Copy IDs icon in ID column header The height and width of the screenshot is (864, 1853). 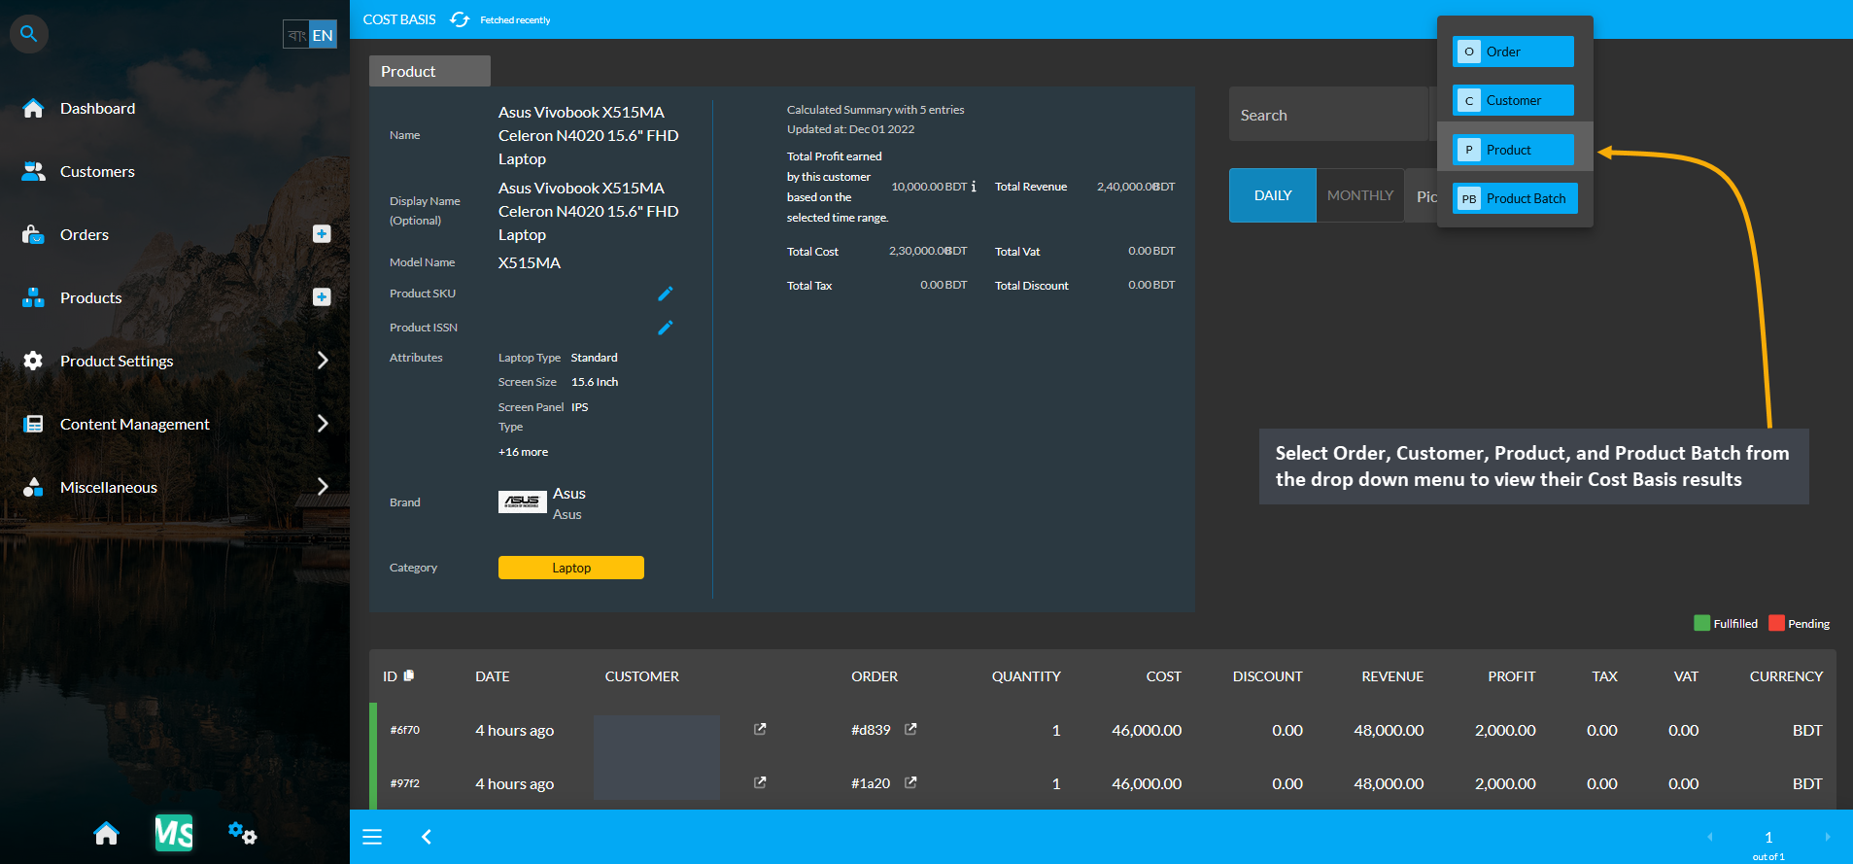click(x=409, y=675)
